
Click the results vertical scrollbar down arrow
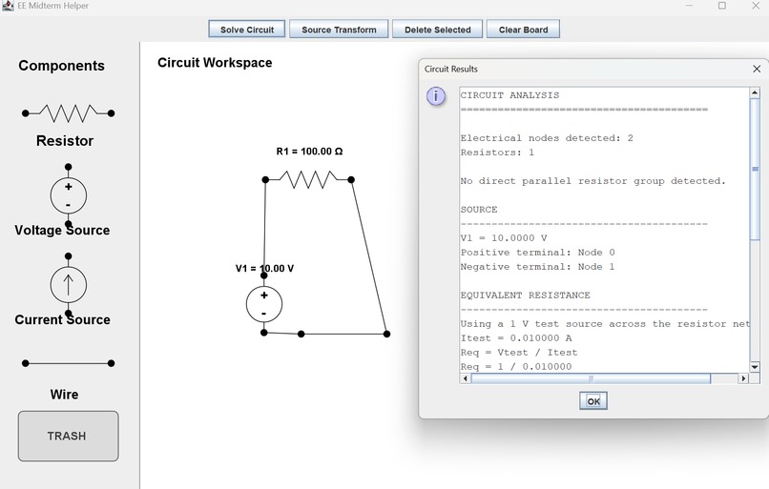pos(755,366)
